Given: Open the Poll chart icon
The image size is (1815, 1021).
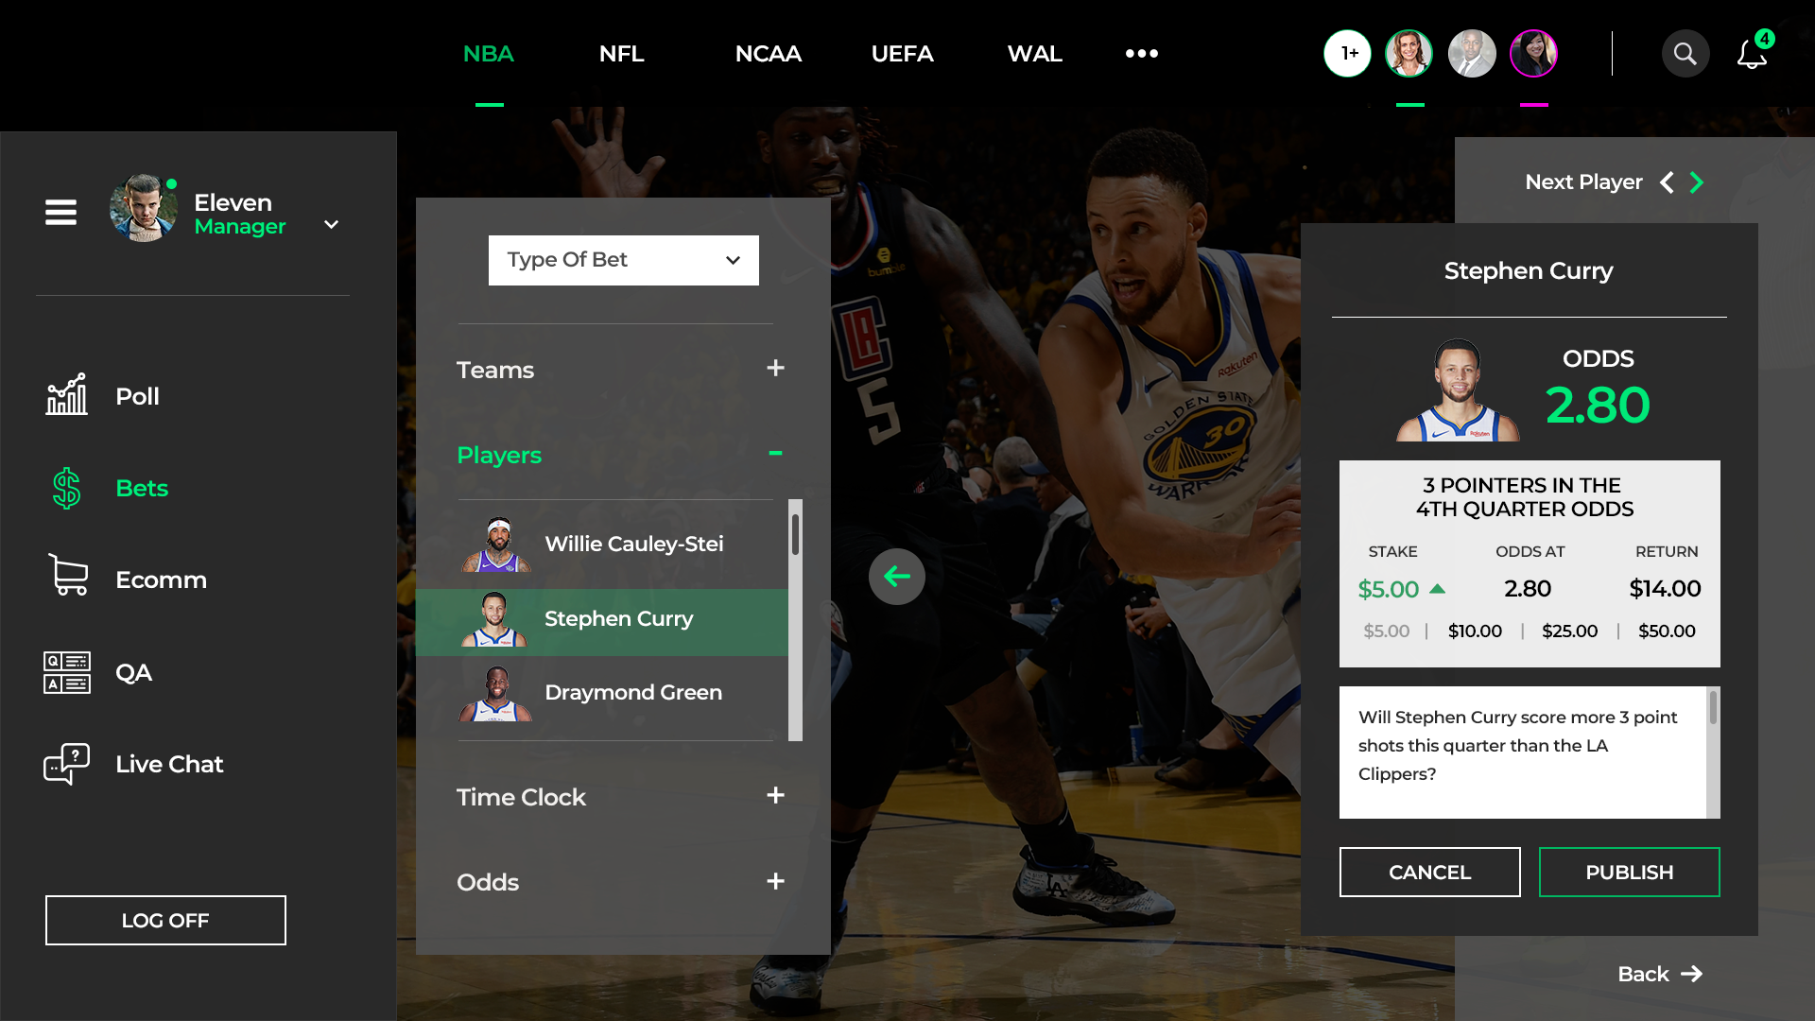Looking at the screenshot, I should 66,395.
